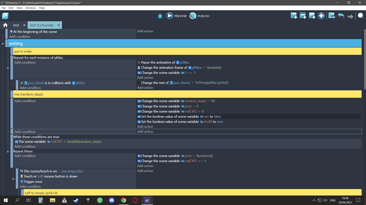Select the 'mix (random_steps)' comment
366x205 pixels.
click(187, 94)
